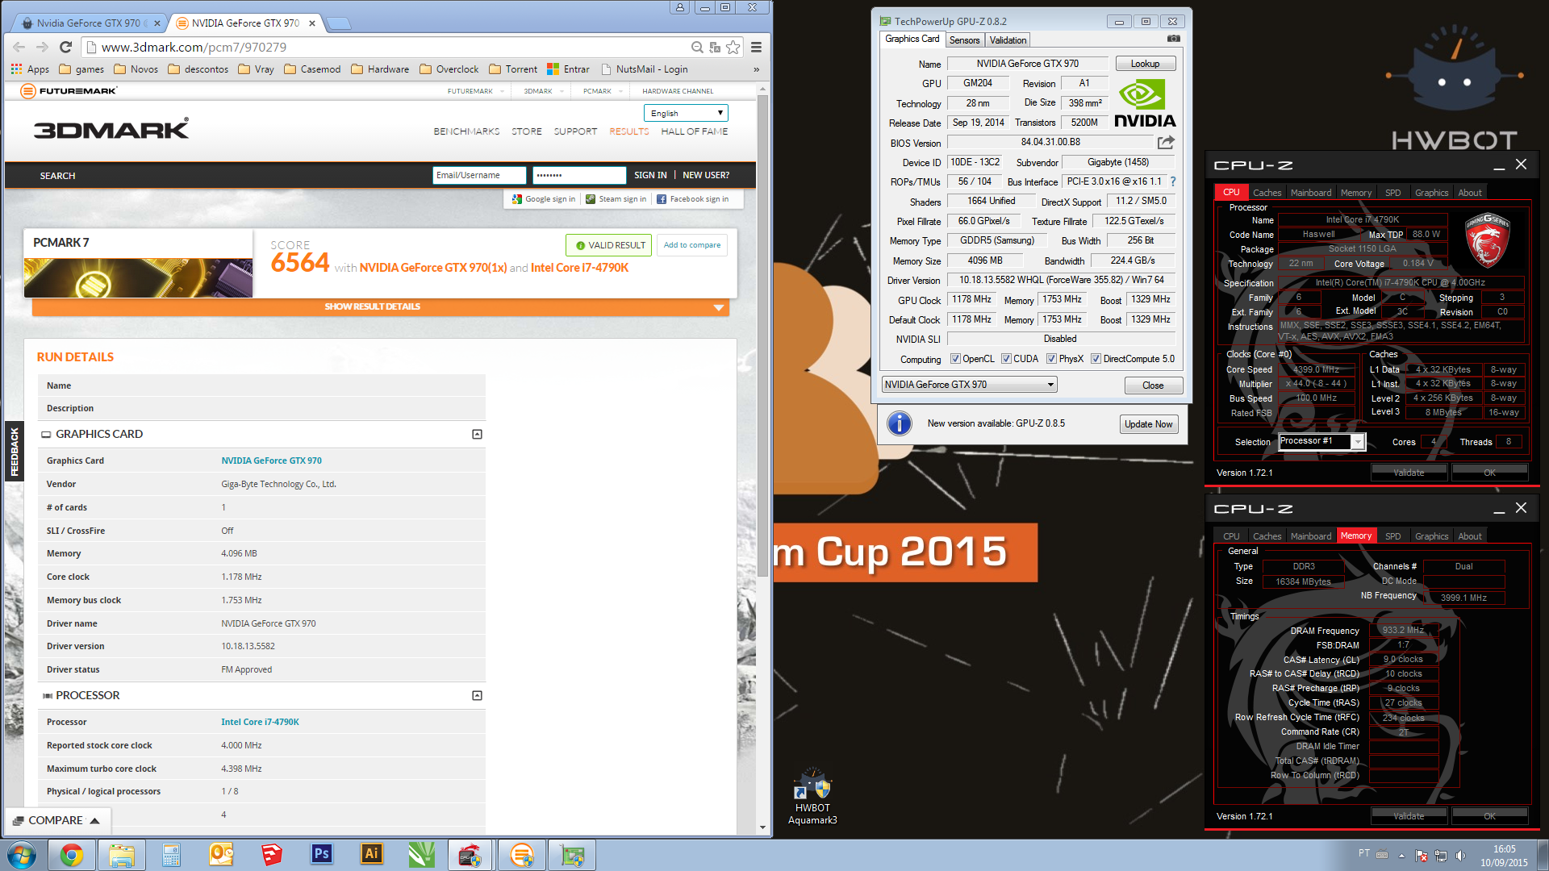Open SketchUp from the taskbar
The width and height of the screenshot is (1549, 871).
tap(271, 855)
